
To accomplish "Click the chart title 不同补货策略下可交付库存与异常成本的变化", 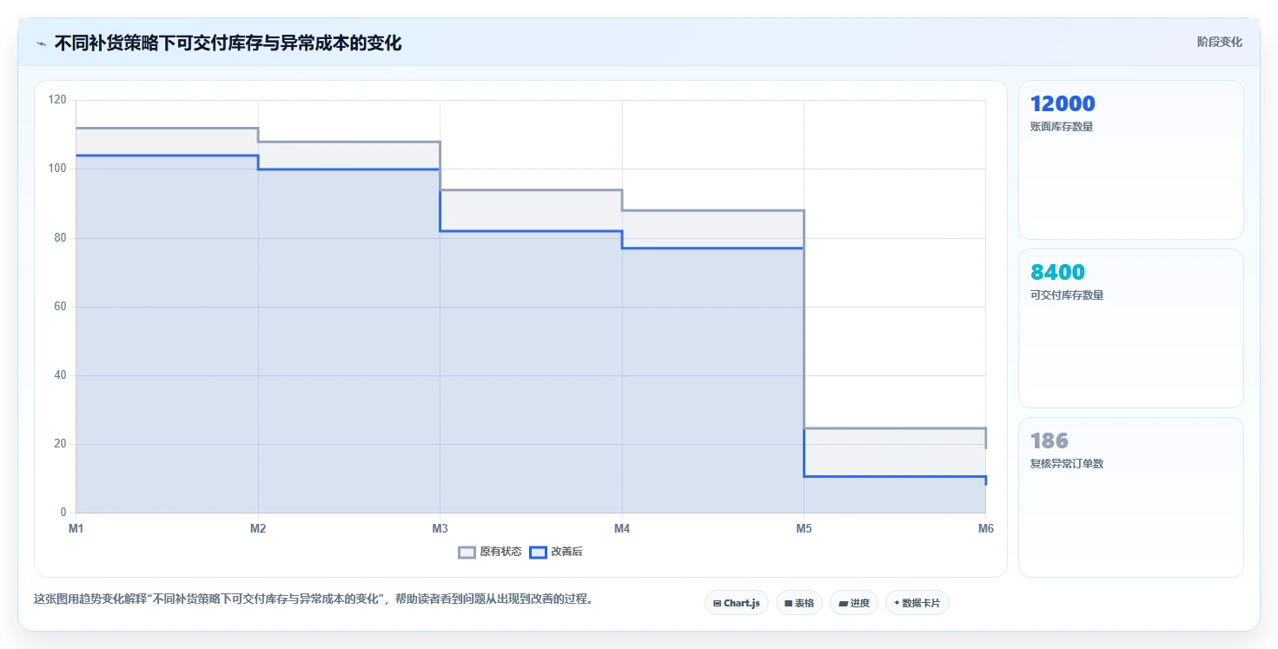I will [228, 43].
